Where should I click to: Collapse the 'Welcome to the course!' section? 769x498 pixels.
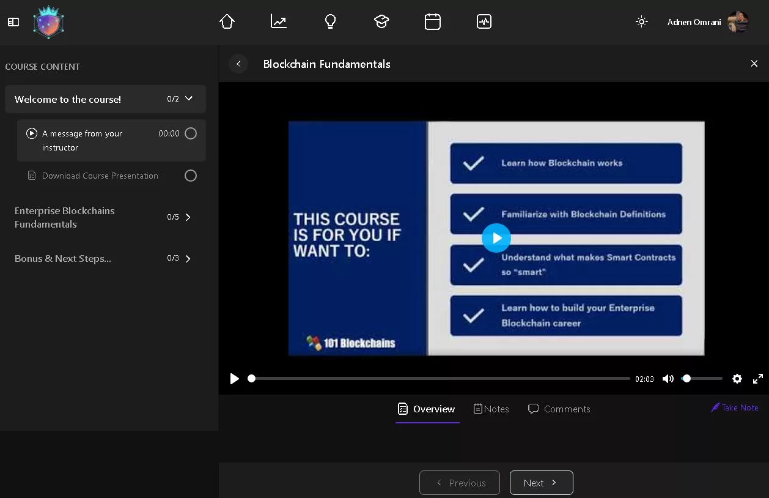pyautogui.click(x=189, y=98)
